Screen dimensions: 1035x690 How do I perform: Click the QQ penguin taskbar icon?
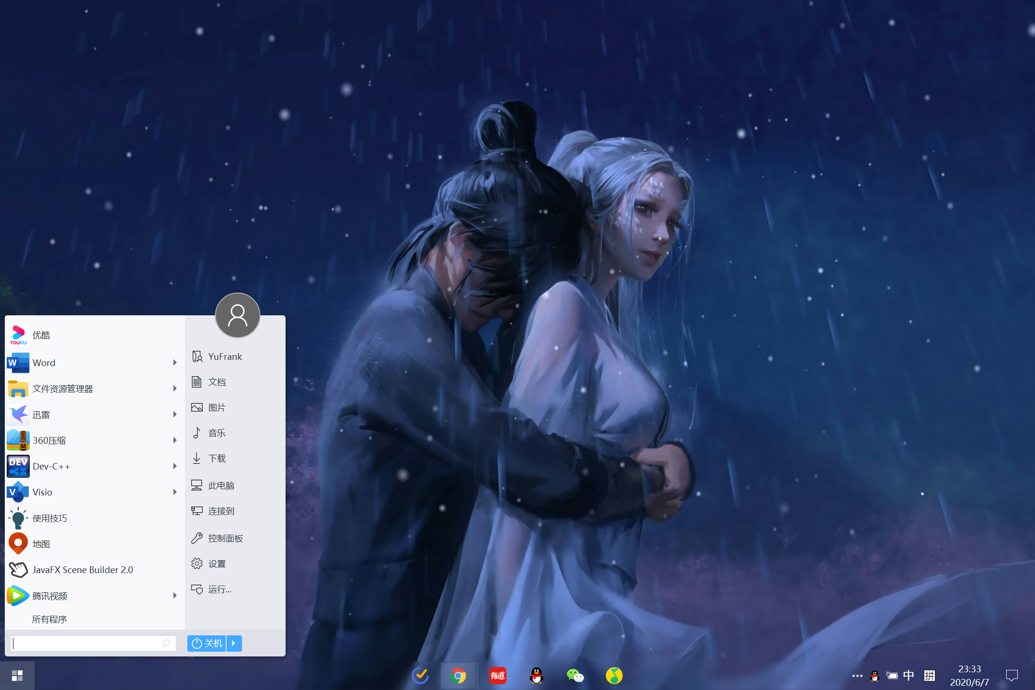tap(536, 676)
